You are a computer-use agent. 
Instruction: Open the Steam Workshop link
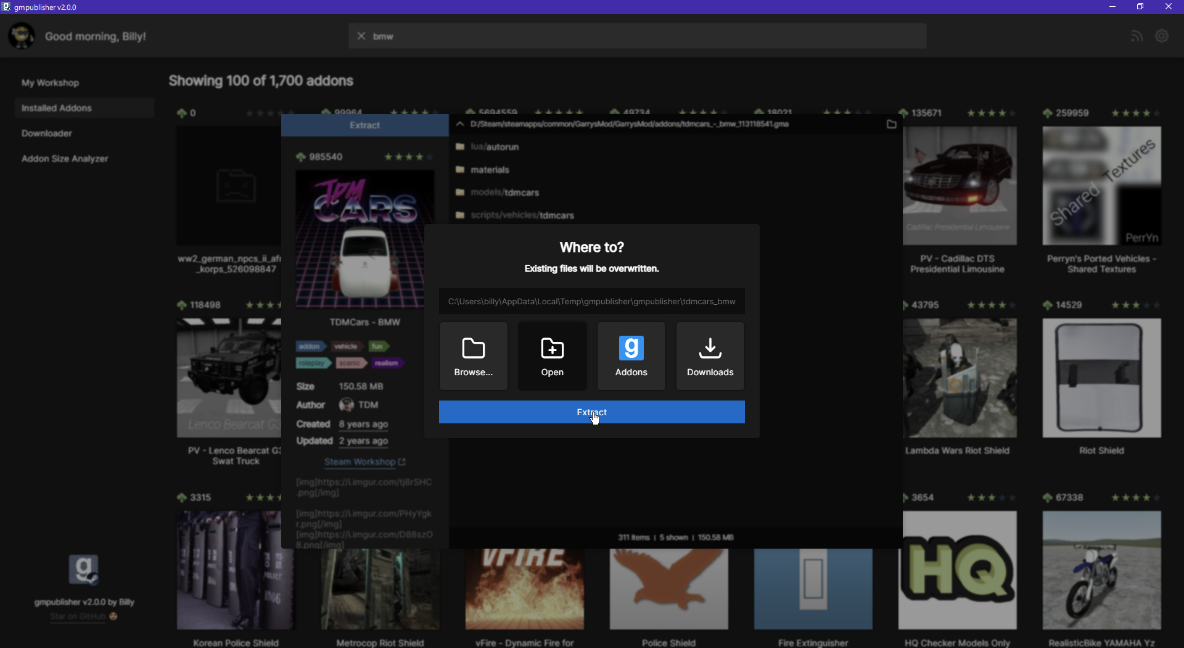[361, 462]
